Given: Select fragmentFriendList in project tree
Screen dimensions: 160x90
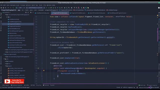Looking at the screenshot, I should point(15,26).
